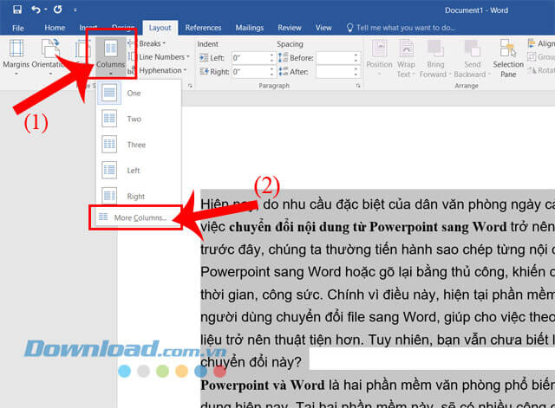The width and height of the screenshot is (555, 408).
Task: Click the Spacing After icon
Action: tap(283, 71)
